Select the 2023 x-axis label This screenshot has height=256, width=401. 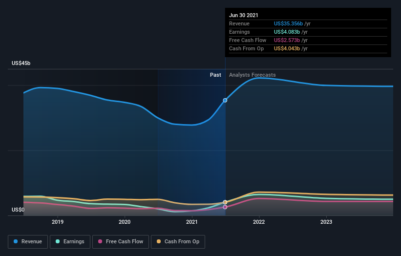pos(326,222)
